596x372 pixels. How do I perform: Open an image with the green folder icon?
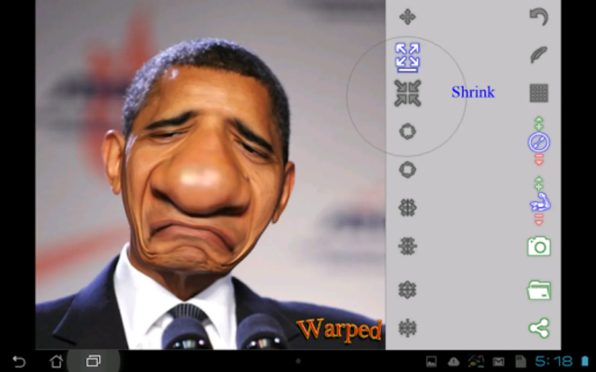click(x=539, y=290)
